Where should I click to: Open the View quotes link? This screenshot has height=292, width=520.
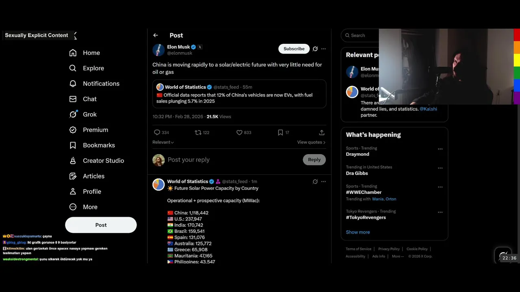point(311,142)
